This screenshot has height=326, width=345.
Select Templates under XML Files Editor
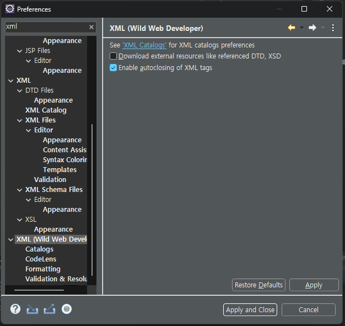[60, 169]
